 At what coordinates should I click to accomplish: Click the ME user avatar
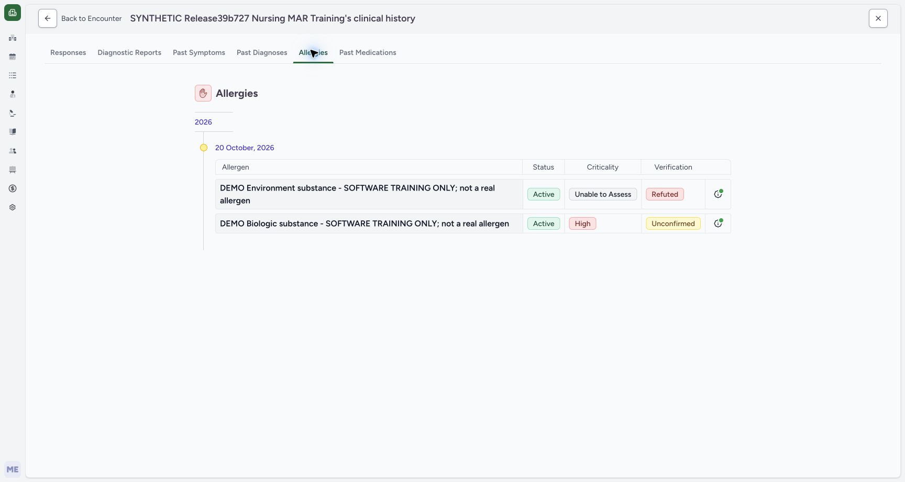pos(13,469)
